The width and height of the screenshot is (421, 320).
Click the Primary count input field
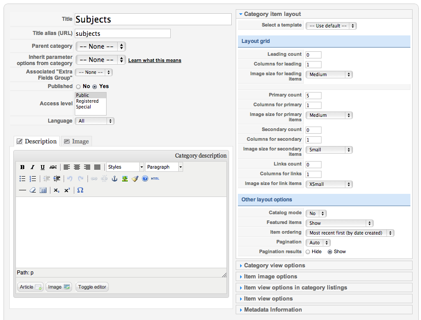pyautogui.click(x=314, y=96)
